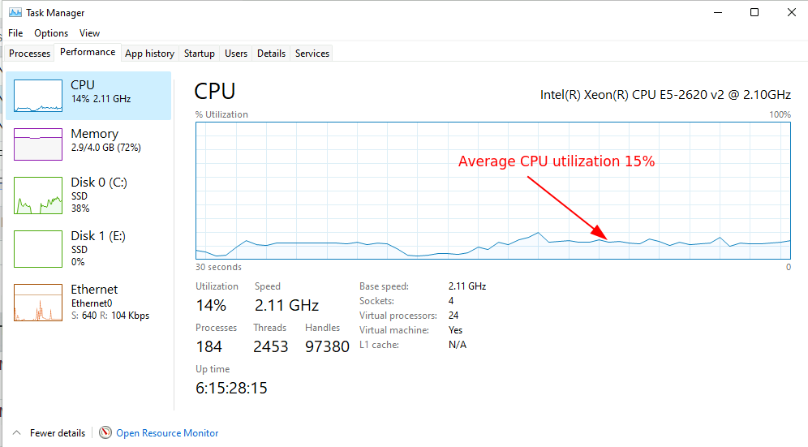Open the Disk 1 (E:) performance graph
Image resolution: width=808 pixels, height=447 pixels.
coord(38,249)
